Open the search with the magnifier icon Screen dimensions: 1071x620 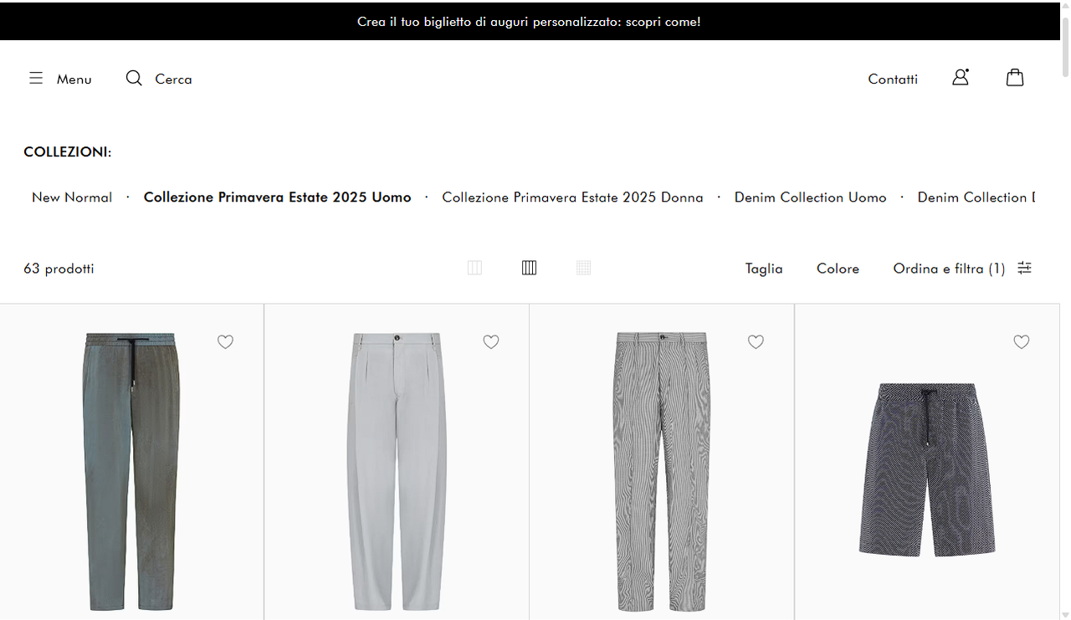click(134, 78)
